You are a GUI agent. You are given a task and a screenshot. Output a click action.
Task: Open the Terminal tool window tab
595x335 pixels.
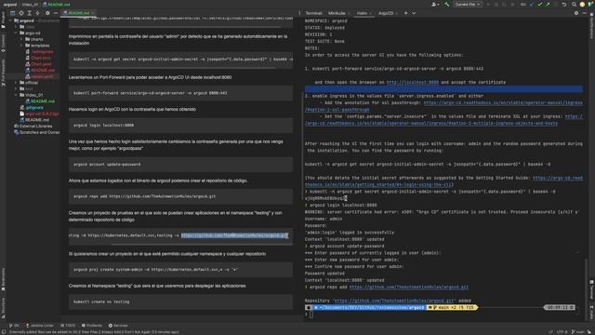click(x=313, y=13)
